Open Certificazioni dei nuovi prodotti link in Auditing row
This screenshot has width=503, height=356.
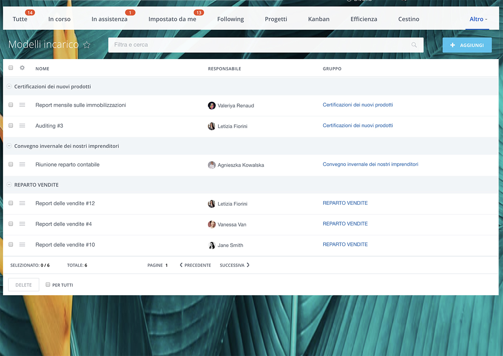point(358,126)
